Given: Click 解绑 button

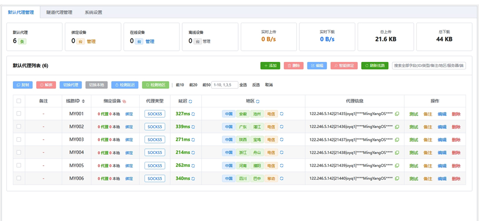Looking at the screenshot, I should [x=46, y=85].
